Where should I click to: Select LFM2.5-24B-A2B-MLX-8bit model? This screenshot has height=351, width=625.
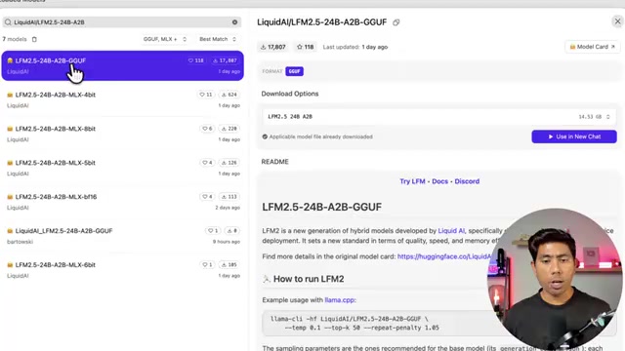point(123,134)
